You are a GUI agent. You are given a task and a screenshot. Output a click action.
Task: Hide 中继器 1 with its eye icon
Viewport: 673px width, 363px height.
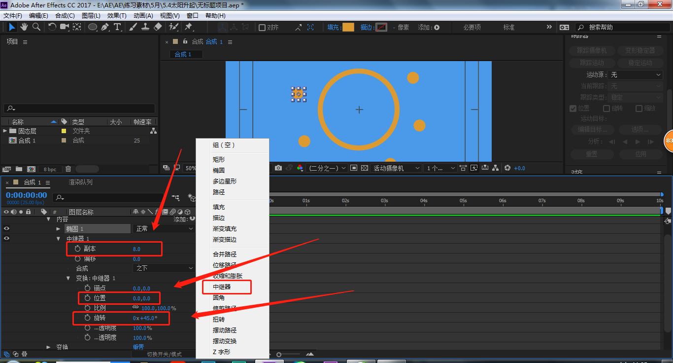7,239
